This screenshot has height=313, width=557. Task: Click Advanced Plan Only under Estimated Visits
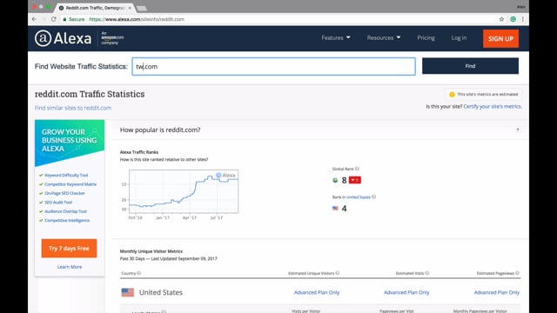(x=406, y=292)
